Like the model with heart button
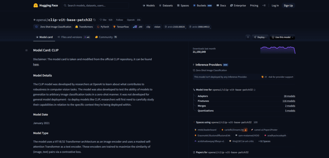Viewport: 329px width, 158px height. point(103,20)
